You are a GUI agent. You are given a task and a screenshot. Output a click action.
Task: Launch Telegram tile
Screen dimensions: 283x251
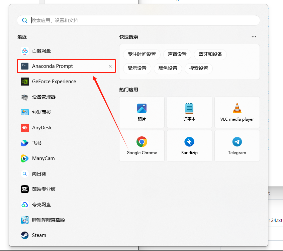237,146
